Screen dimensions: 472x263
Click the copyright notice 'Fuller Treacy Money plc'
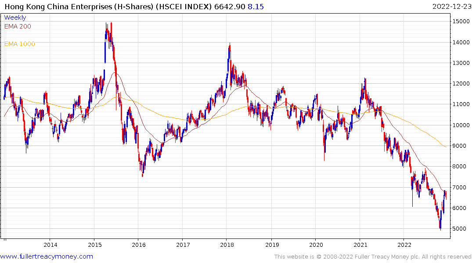(387, 257)
